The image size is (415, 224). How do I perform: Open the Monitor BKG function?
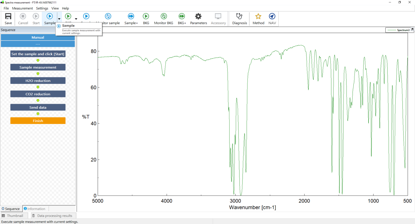click(163, 16)
